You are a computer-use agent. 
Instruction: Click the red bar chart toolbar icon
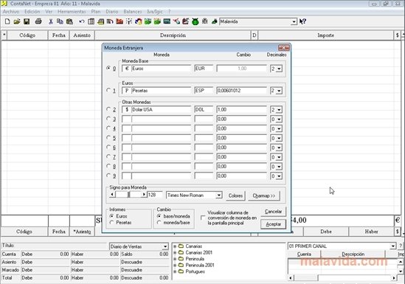click(x=120, y=21)
